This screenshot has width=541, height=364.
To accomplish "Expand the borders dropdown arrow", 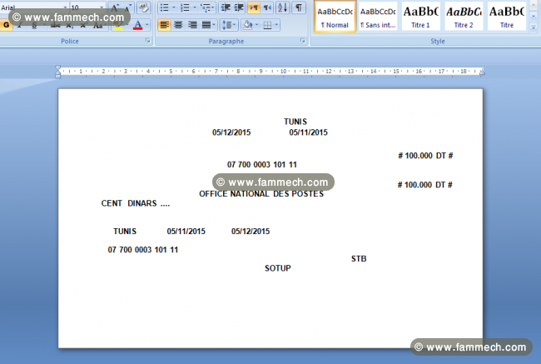I will (276, 25).
